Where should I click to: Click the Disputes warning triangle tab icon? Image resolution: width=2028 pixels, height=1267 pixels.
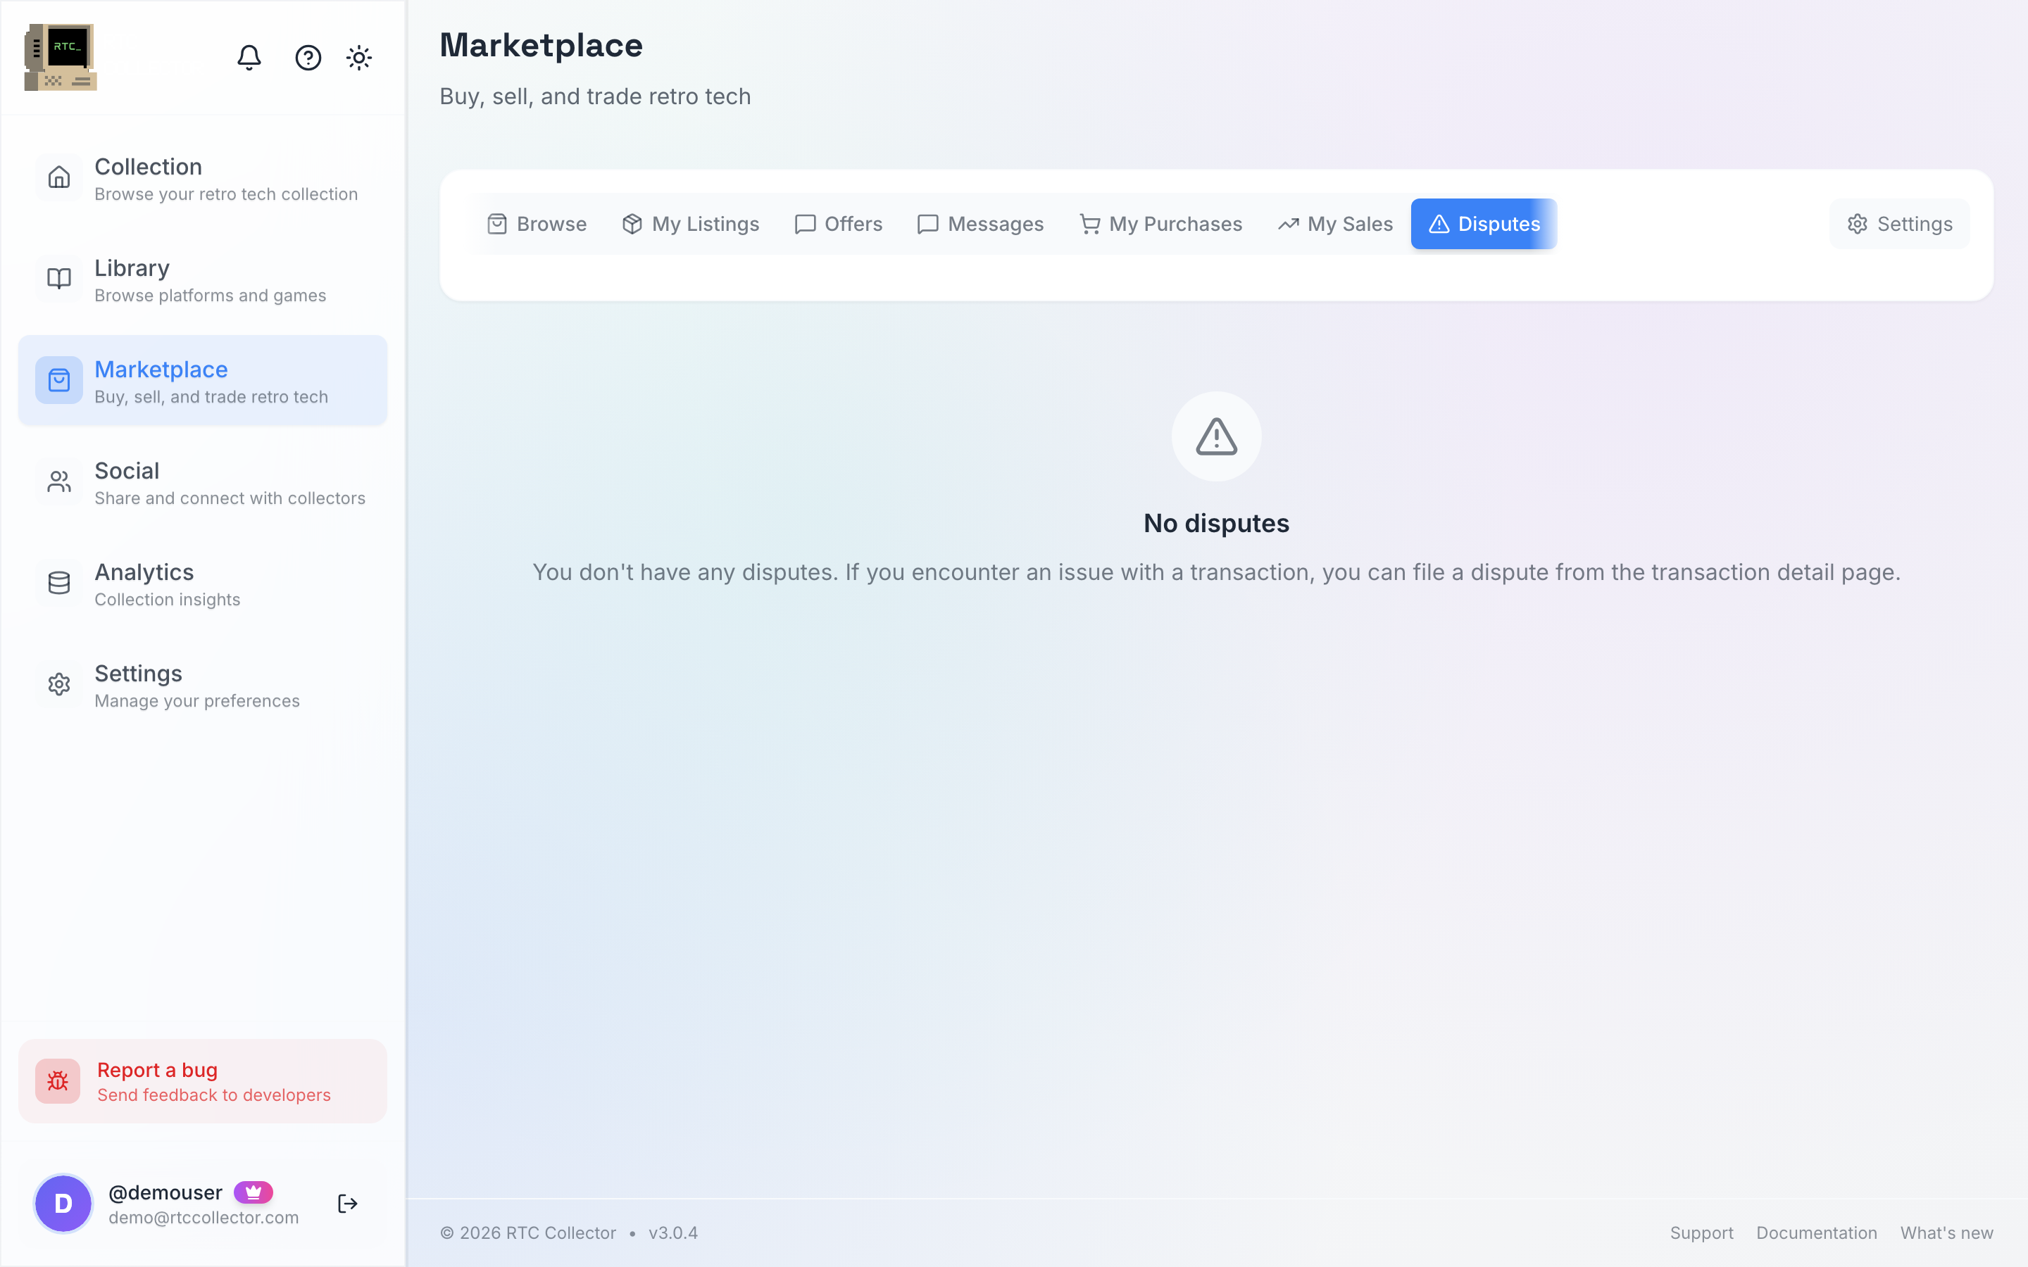tap(1439, 224)
